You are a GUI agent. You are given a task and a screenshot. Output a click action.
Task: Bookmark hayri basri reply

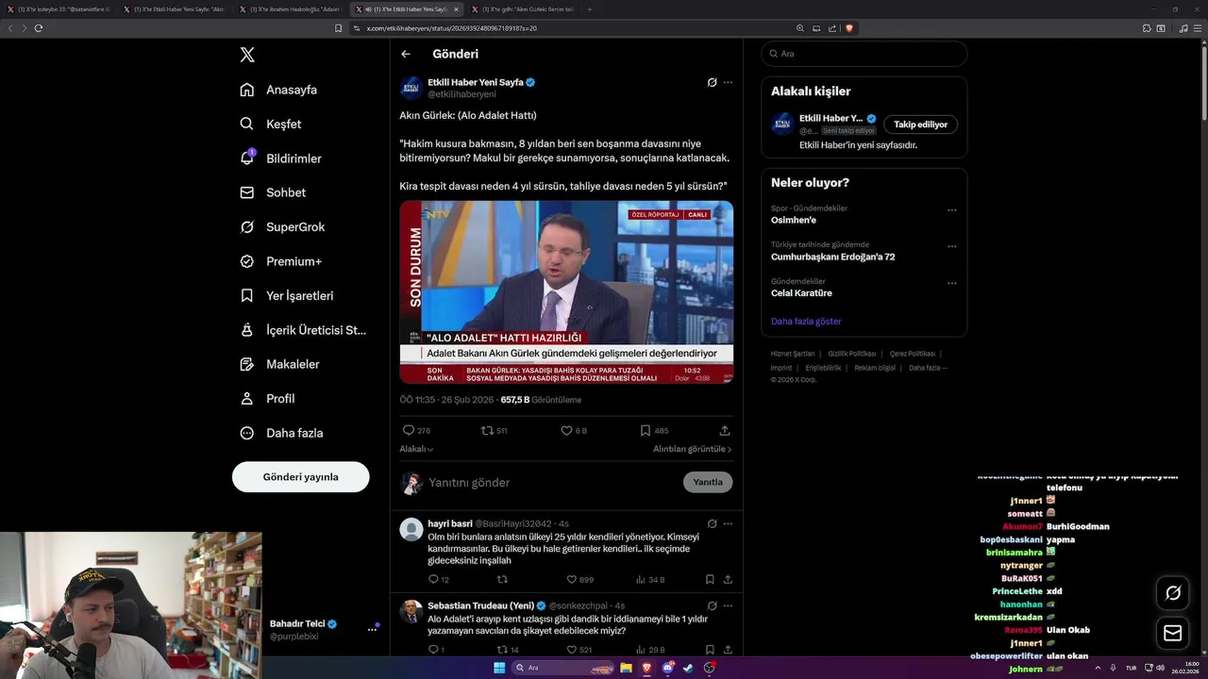click(710, 579)
